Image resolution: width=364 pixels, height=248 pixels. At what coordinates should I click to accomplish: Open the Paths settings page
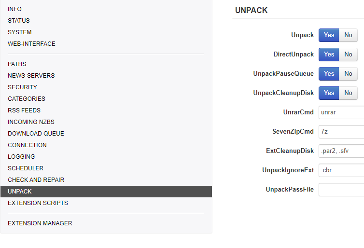coord(17,64)
